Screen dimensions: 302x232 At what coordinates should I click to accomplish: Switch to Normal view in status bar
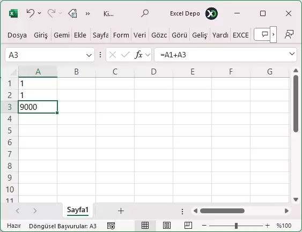[145, 226]
